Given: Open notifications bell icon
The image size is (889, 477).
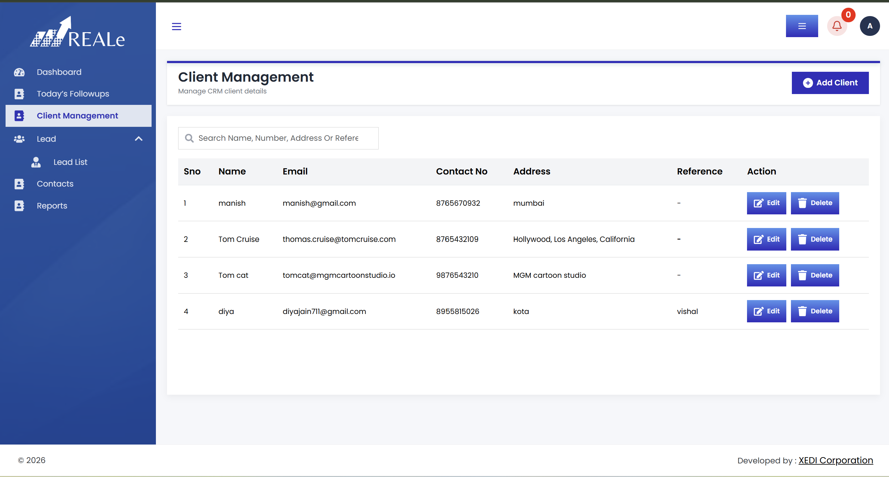Looking at the screenshot, I should click(x=836, y=26).
